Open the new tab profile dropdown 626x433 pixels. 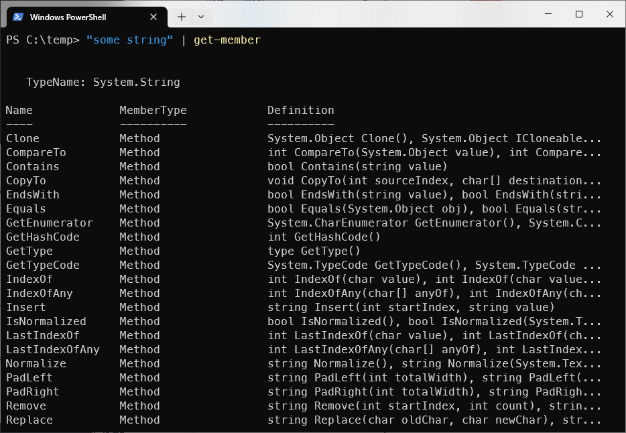click(x=201, y=17)
